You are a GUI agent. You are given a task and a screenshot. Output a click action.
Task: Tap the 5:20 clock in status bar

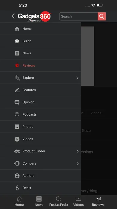pyautogui.click(x=23, y=5)
